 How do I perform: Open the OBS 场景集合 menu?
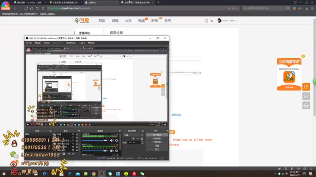coord(71,43)
